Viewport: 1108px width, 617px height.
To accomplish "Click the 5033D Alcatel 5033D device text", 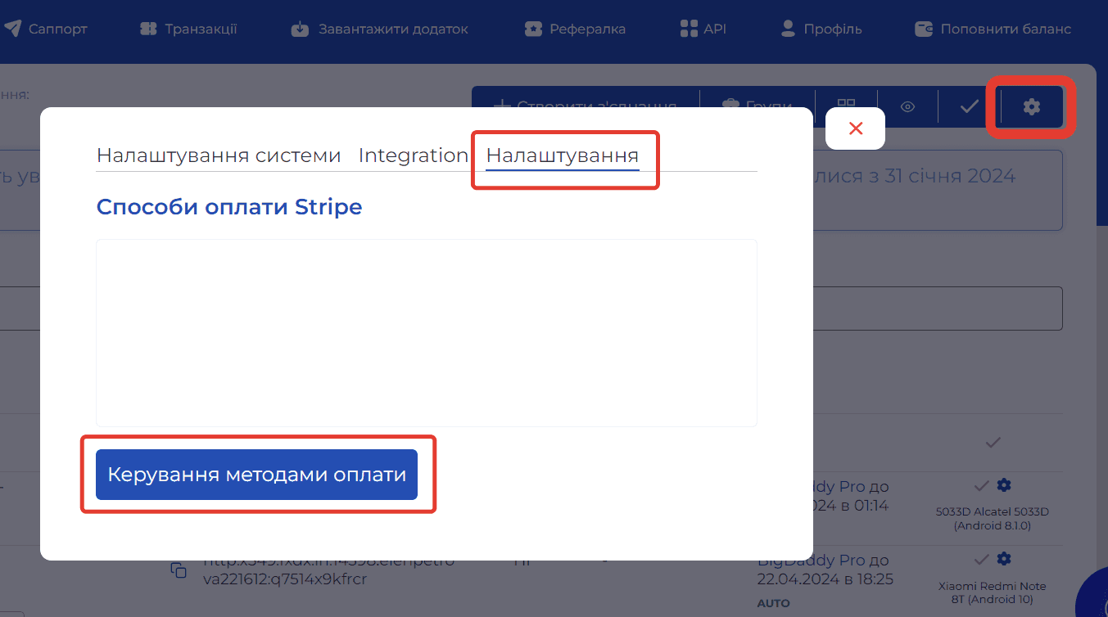I will pyautogui.click(x=993, y=519).
